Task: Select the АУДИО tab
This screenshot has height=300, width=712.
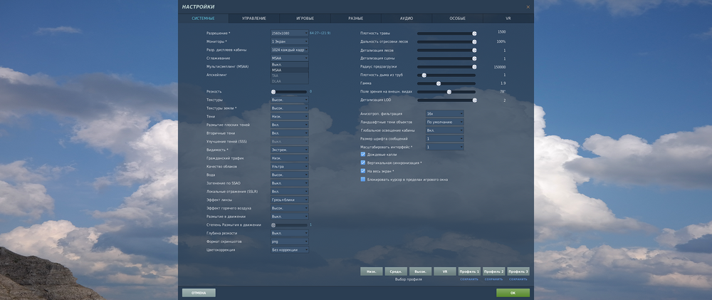Action: point(407,19)
